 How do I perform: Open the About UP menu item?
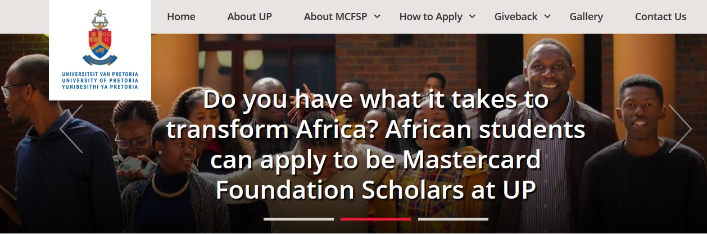coord(250,17)
